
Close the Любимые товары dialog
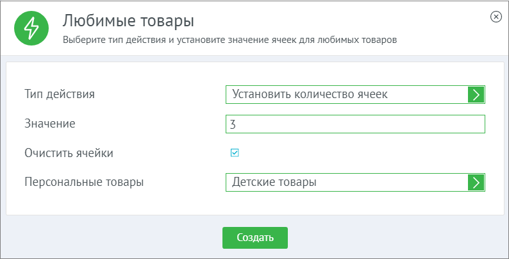(x=496, y=17)
